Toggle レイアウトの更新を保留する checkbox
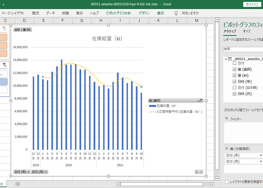 (x=227, y=182)
